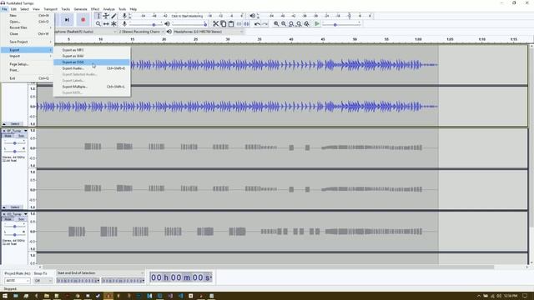The height and width of the screenshot is (300, 534).
Task: Open the Effect menu
Action: point(95,9)
